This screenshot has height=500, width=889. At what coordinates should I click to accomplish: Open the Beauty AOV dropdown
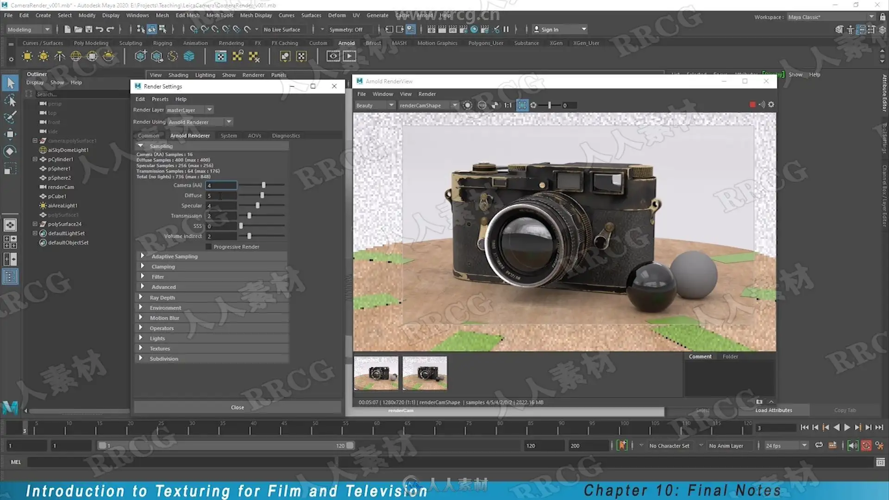click(x=375, y=106)
